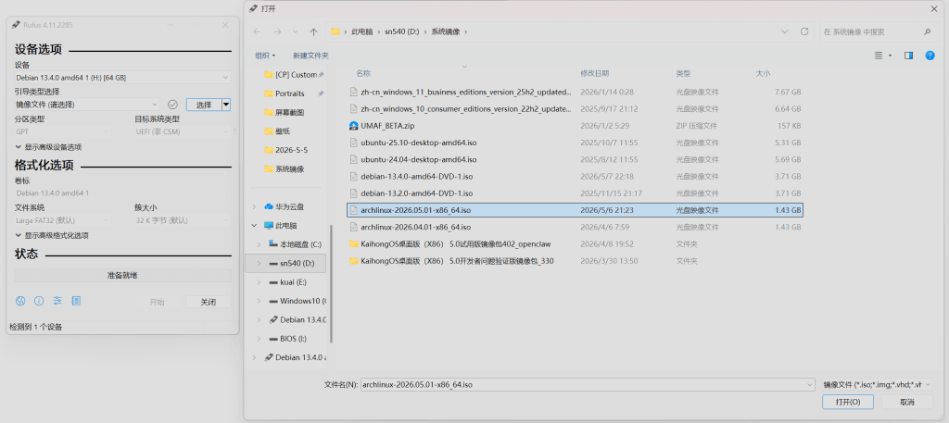Sort by 名称 column header
The image size is (949, 423).
[x=363, y=73]
